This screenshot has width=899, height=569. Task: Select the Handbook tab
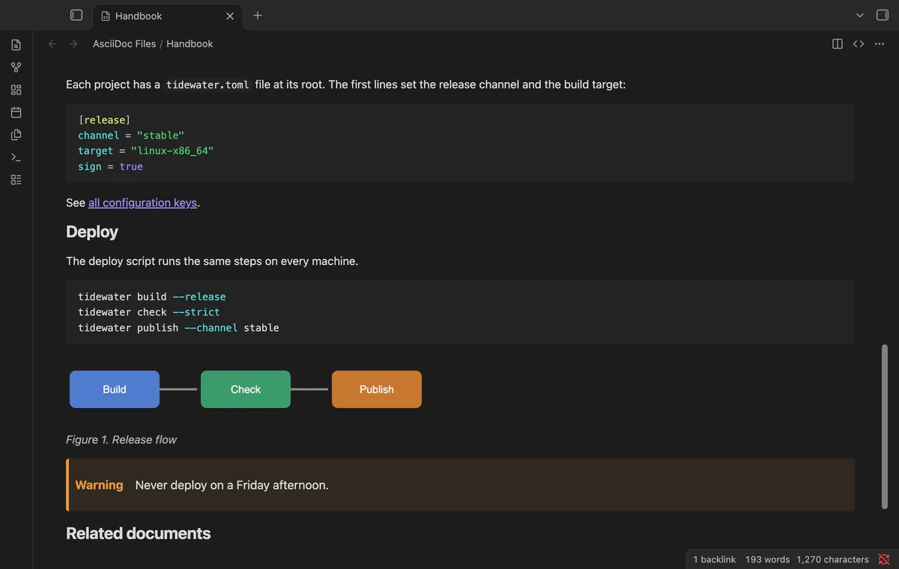pos(168,16)
